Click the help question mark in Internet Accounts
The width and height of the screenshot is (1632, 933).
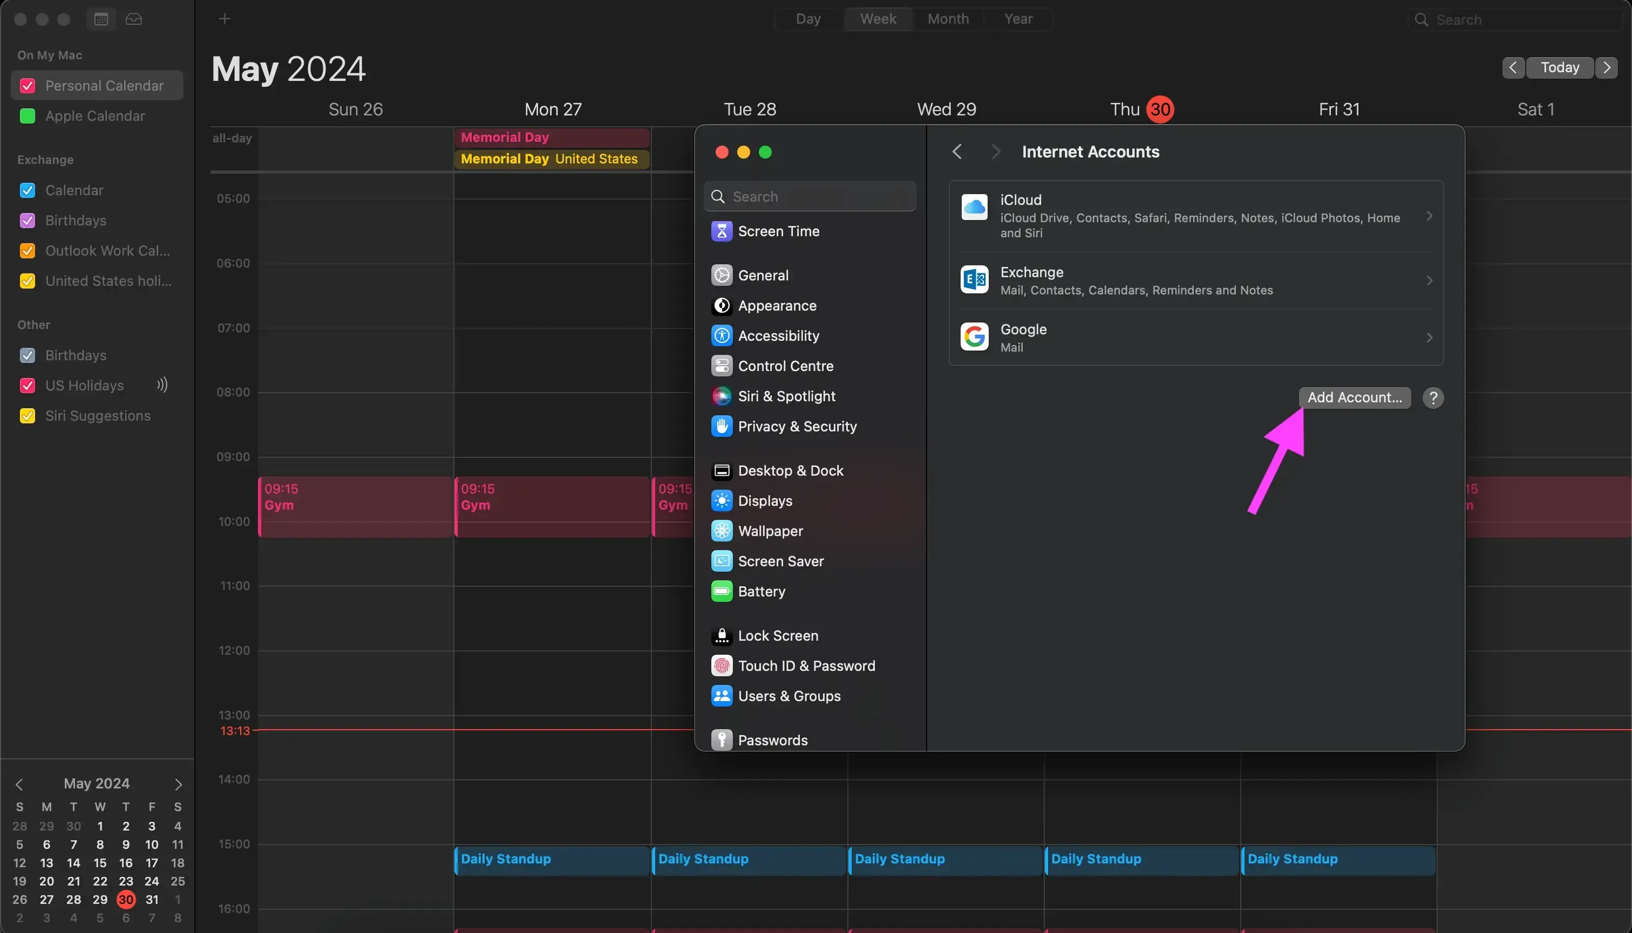pos(1433,398)
